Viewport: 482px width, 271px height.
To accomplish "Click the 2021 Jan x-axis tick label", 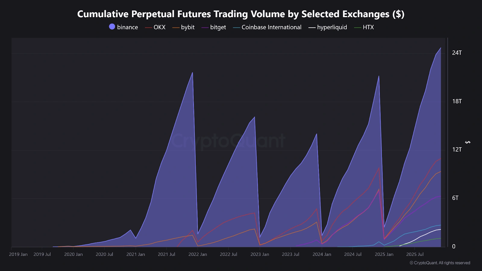I will 136,254.
